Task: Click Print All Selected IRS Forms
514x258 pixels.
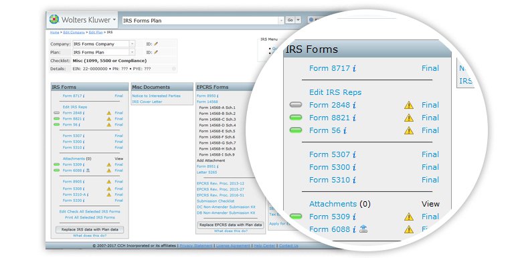Action: (x=90, y=217)
